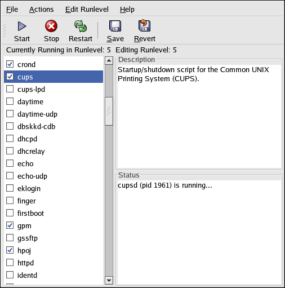This screenshot has height=288, width=285.
Task: Select the firstboot service row
Action: point(54,213)
